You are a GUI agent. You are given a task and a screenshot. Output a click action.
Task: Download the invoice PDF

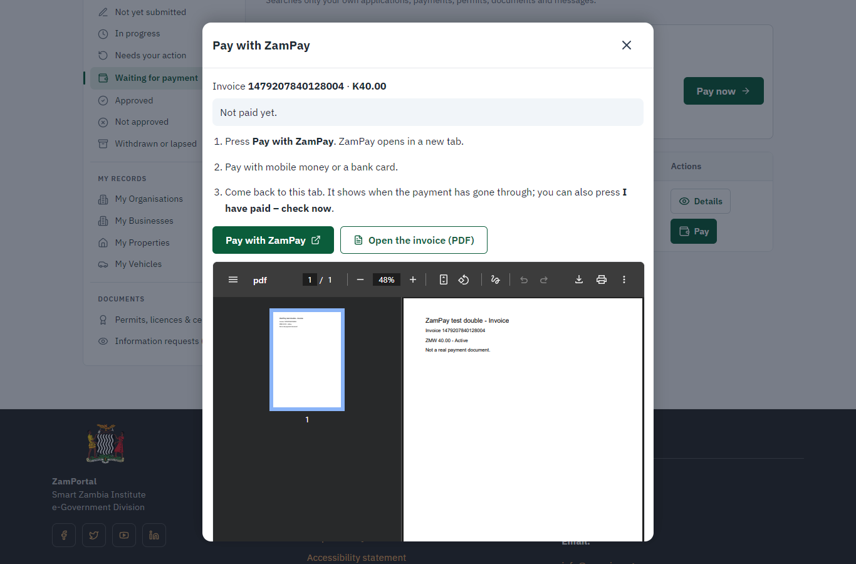[579, 279]
